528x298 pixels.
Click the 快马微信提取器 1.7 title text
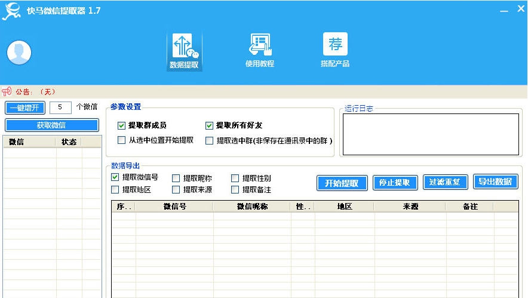(64, 11)
